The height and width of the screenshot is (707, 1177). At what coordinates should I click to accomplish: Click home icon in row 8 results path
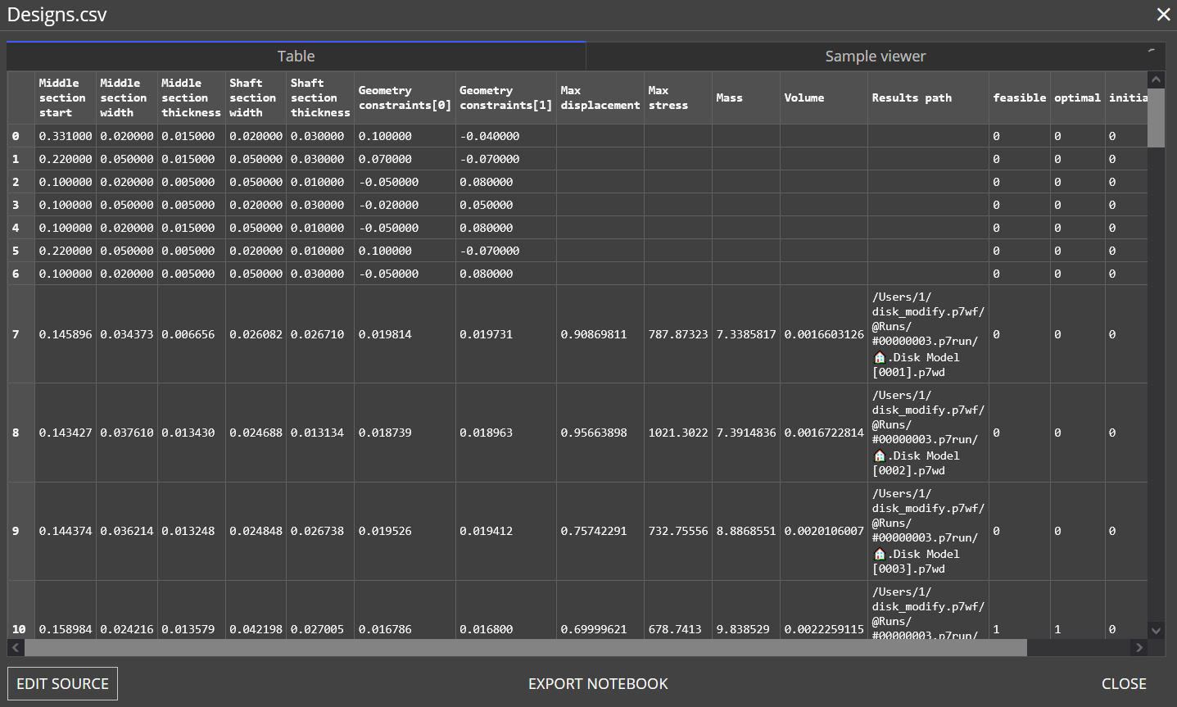coord(880,455)
